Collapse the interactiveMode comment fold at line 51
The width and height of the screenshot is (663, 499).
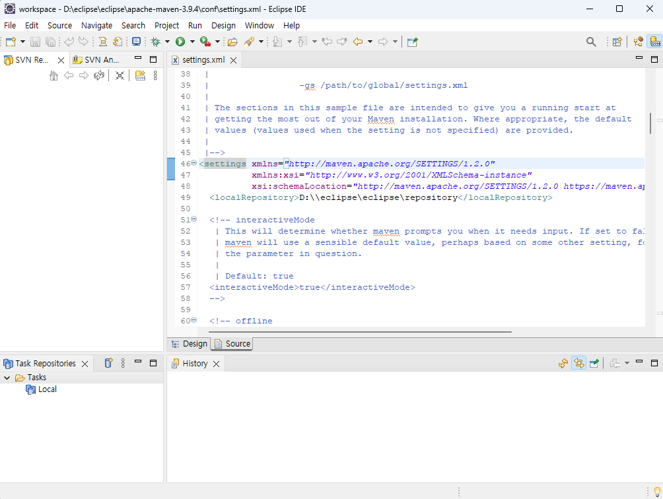(x=194, y=219)
